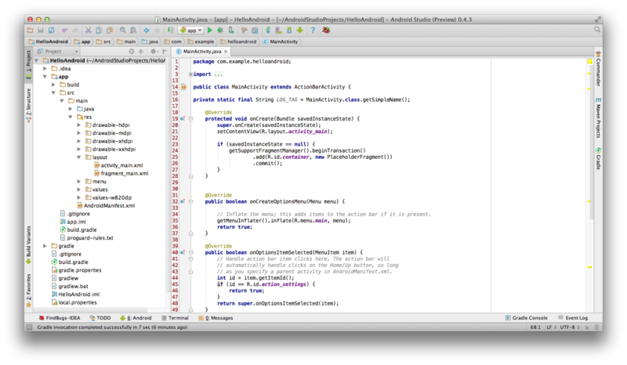Screen dimensions: 627x365
Task: Open the app run configuration dropdown
Action: coord(191,31)
